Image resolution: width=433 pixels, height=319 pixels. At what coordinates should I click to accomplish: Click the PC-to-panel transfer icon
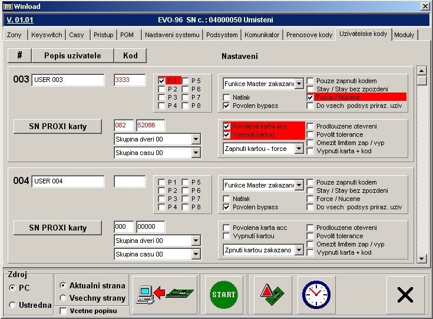165,294
